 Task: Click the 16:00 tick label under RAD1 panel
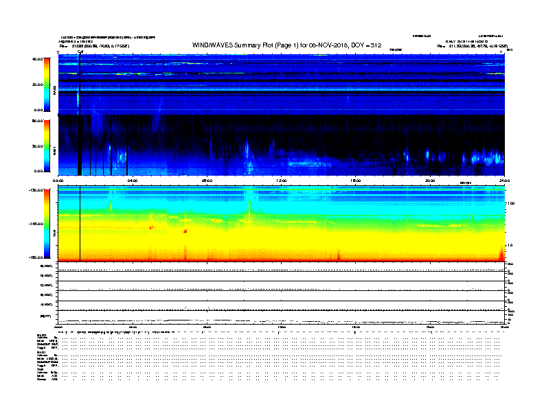[x=356, y=180]
